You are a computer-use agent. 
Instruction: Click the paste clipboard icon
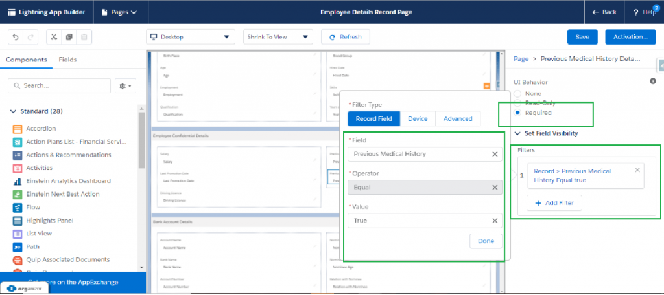click(x=84, y=37)
